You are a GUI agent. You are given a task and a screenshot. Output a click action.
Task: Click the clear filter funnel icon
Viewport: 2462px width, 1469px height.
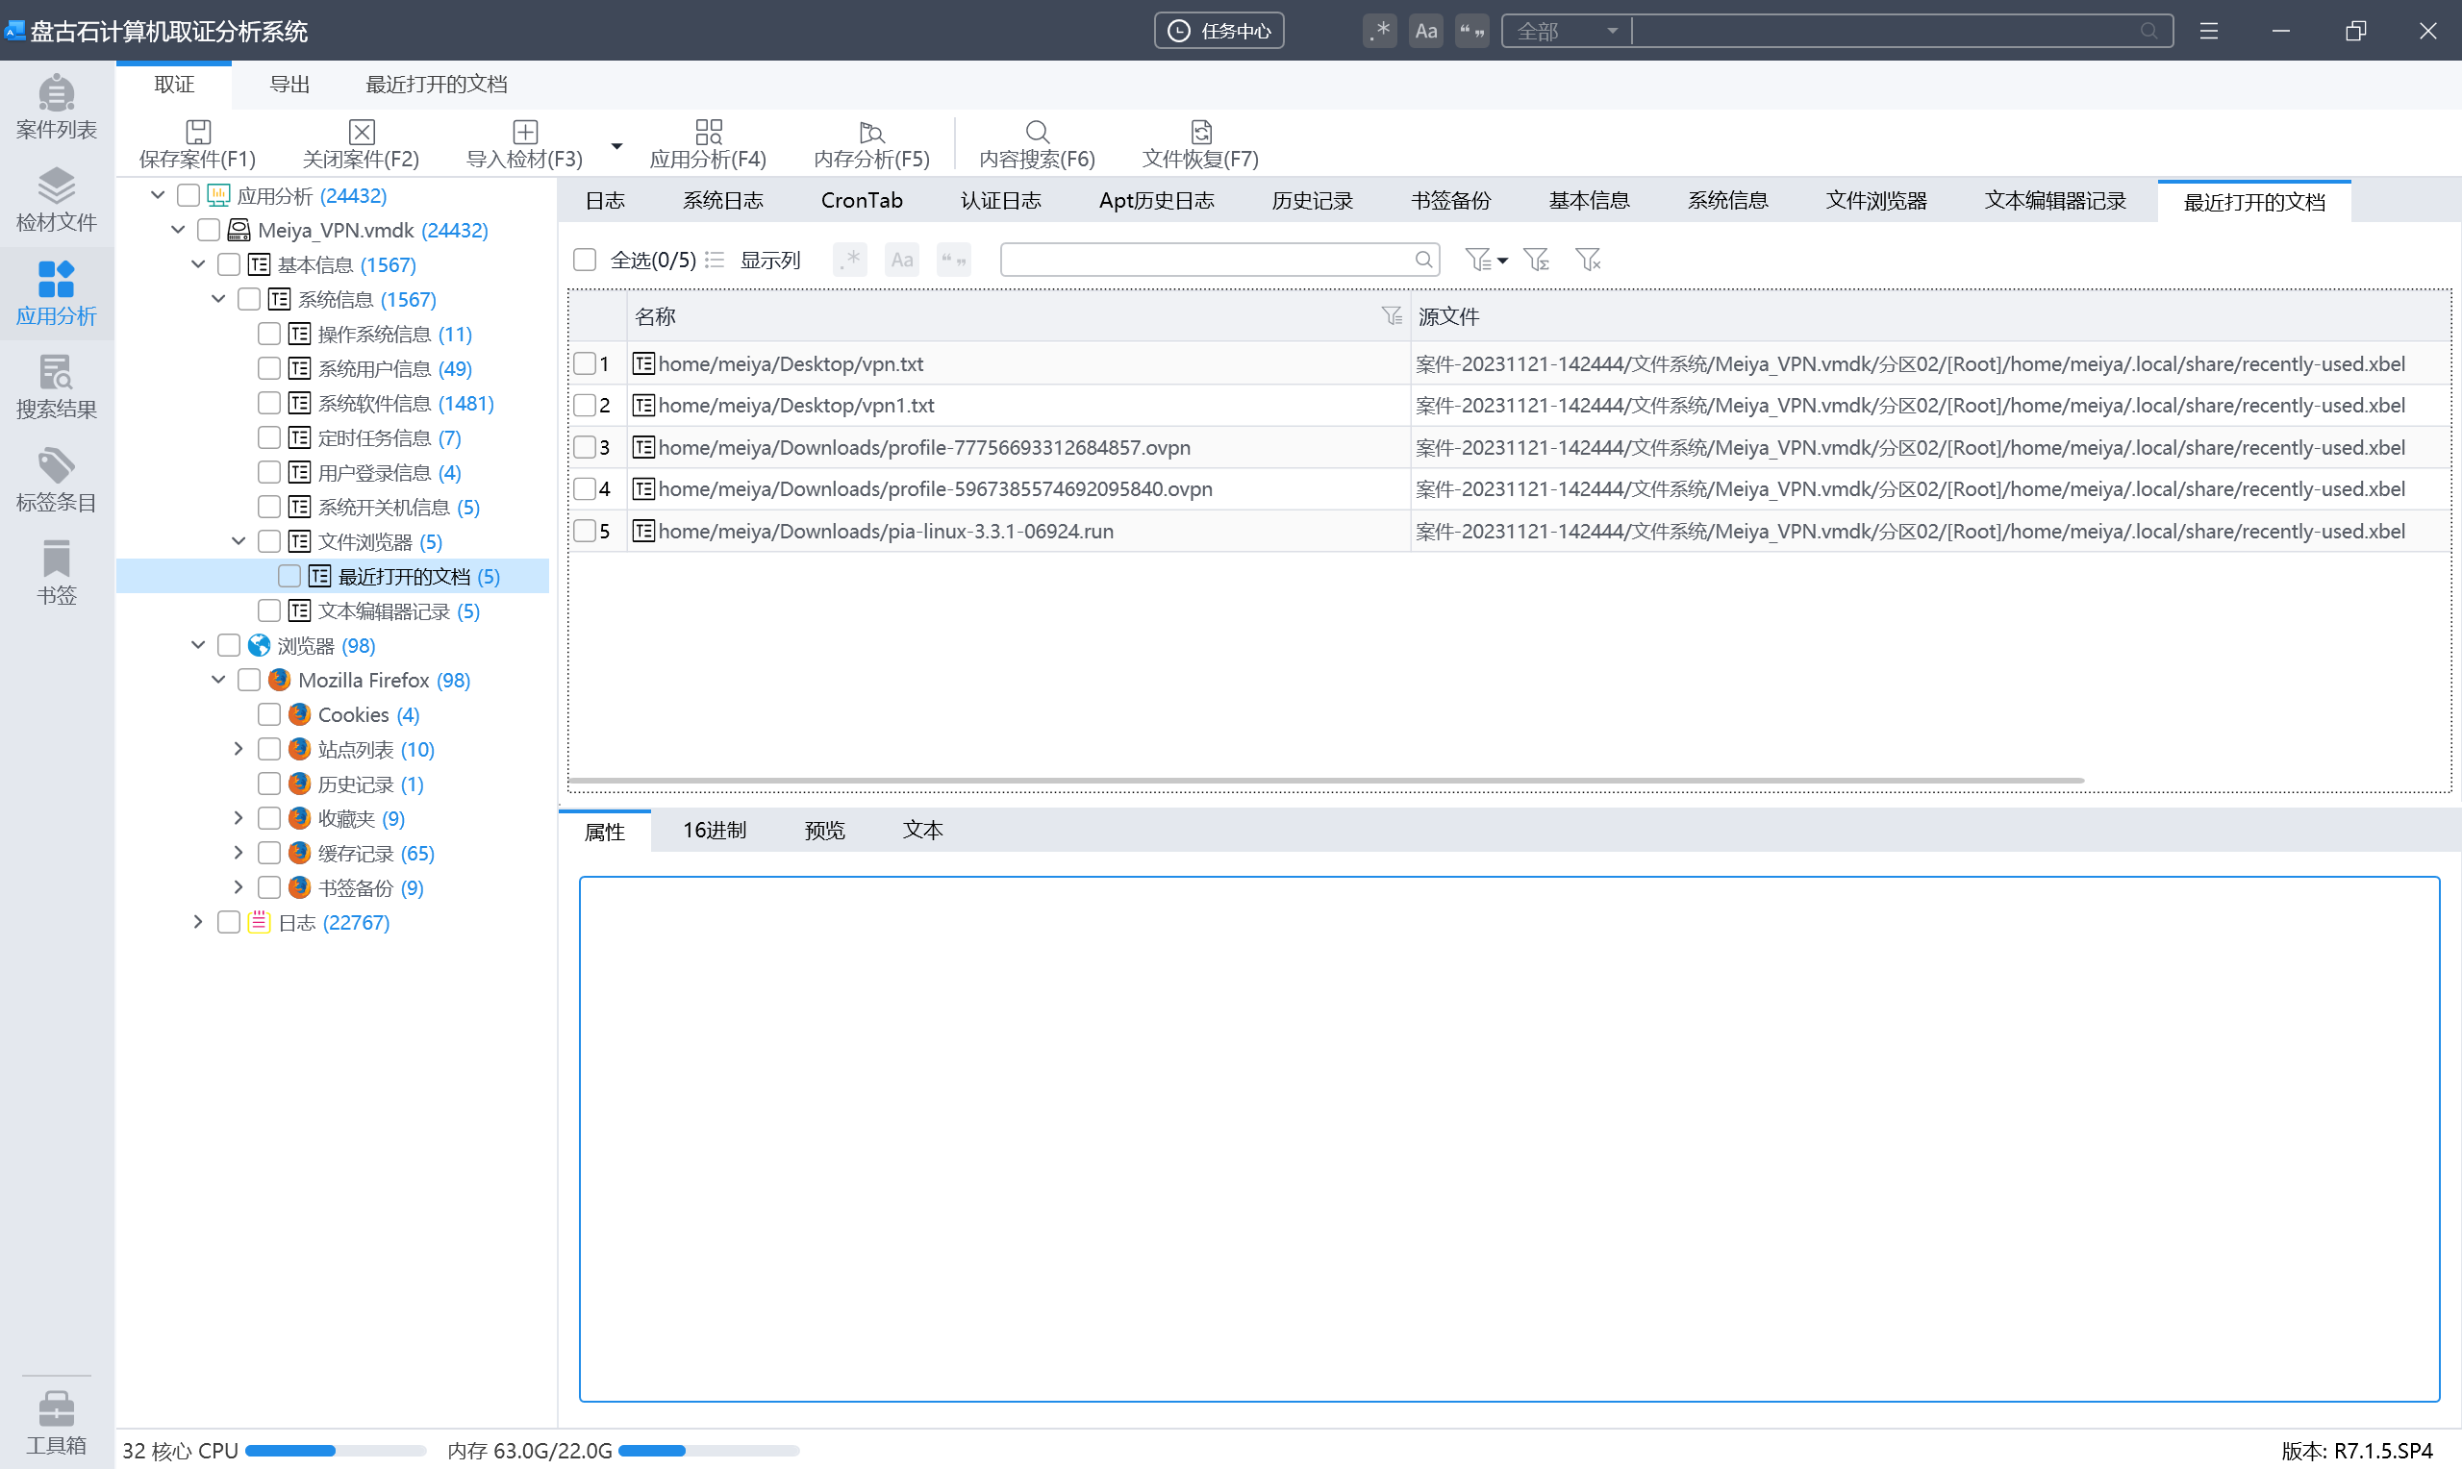(x=1588, y=260)
